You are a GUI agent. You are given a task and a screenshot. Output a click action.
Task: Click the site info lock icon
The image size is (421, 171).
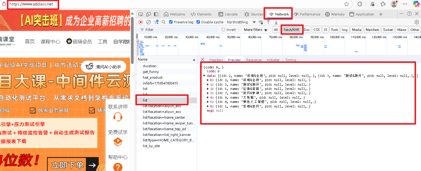click(4, 4)
